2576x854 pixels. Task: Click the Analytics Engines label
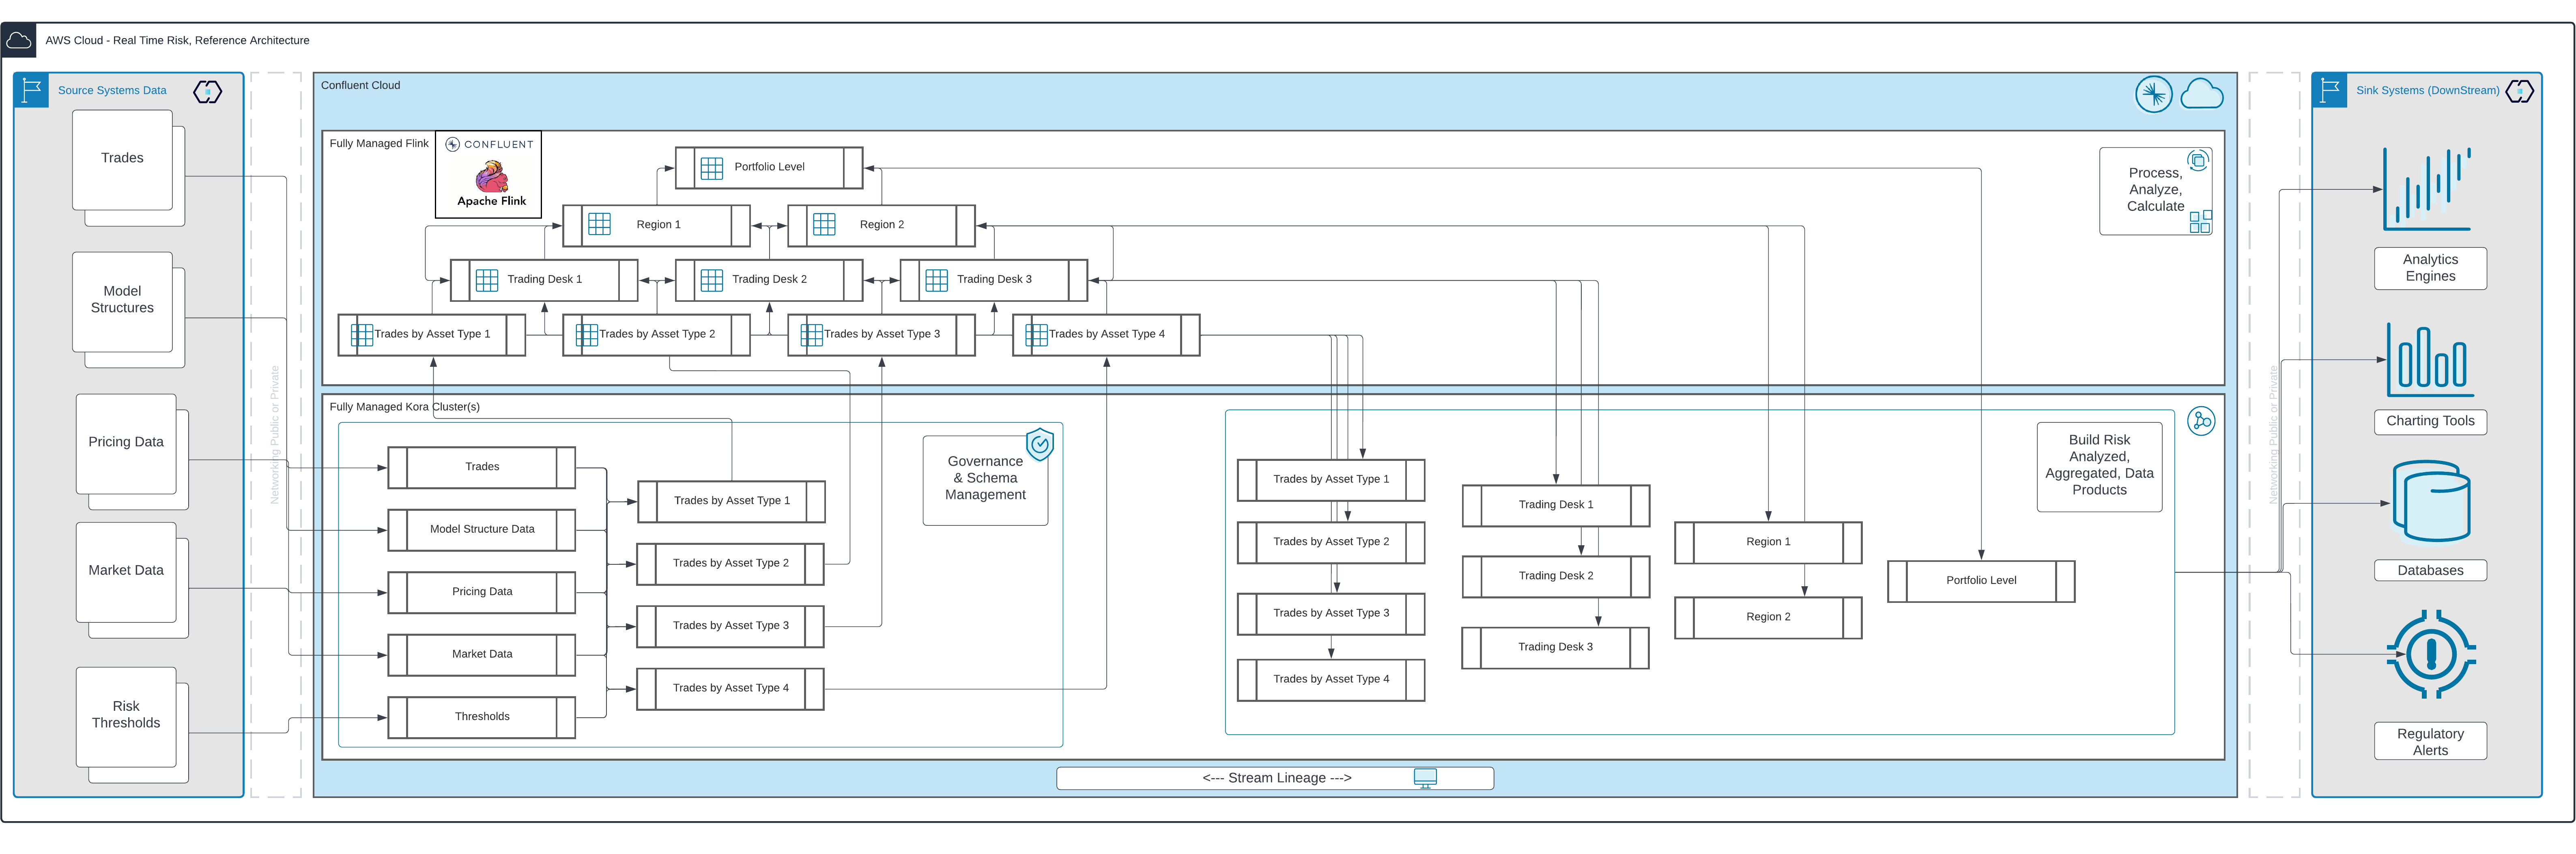point(2430,269)
